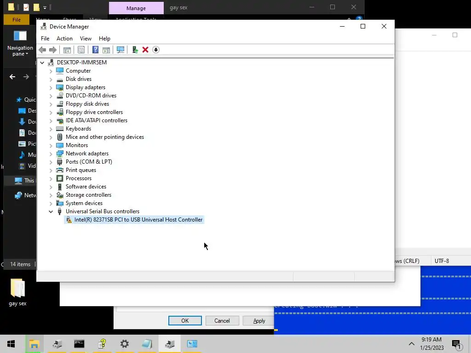
Task: Click the Manage tab in File Explorer
Action: tap(136, 8)
